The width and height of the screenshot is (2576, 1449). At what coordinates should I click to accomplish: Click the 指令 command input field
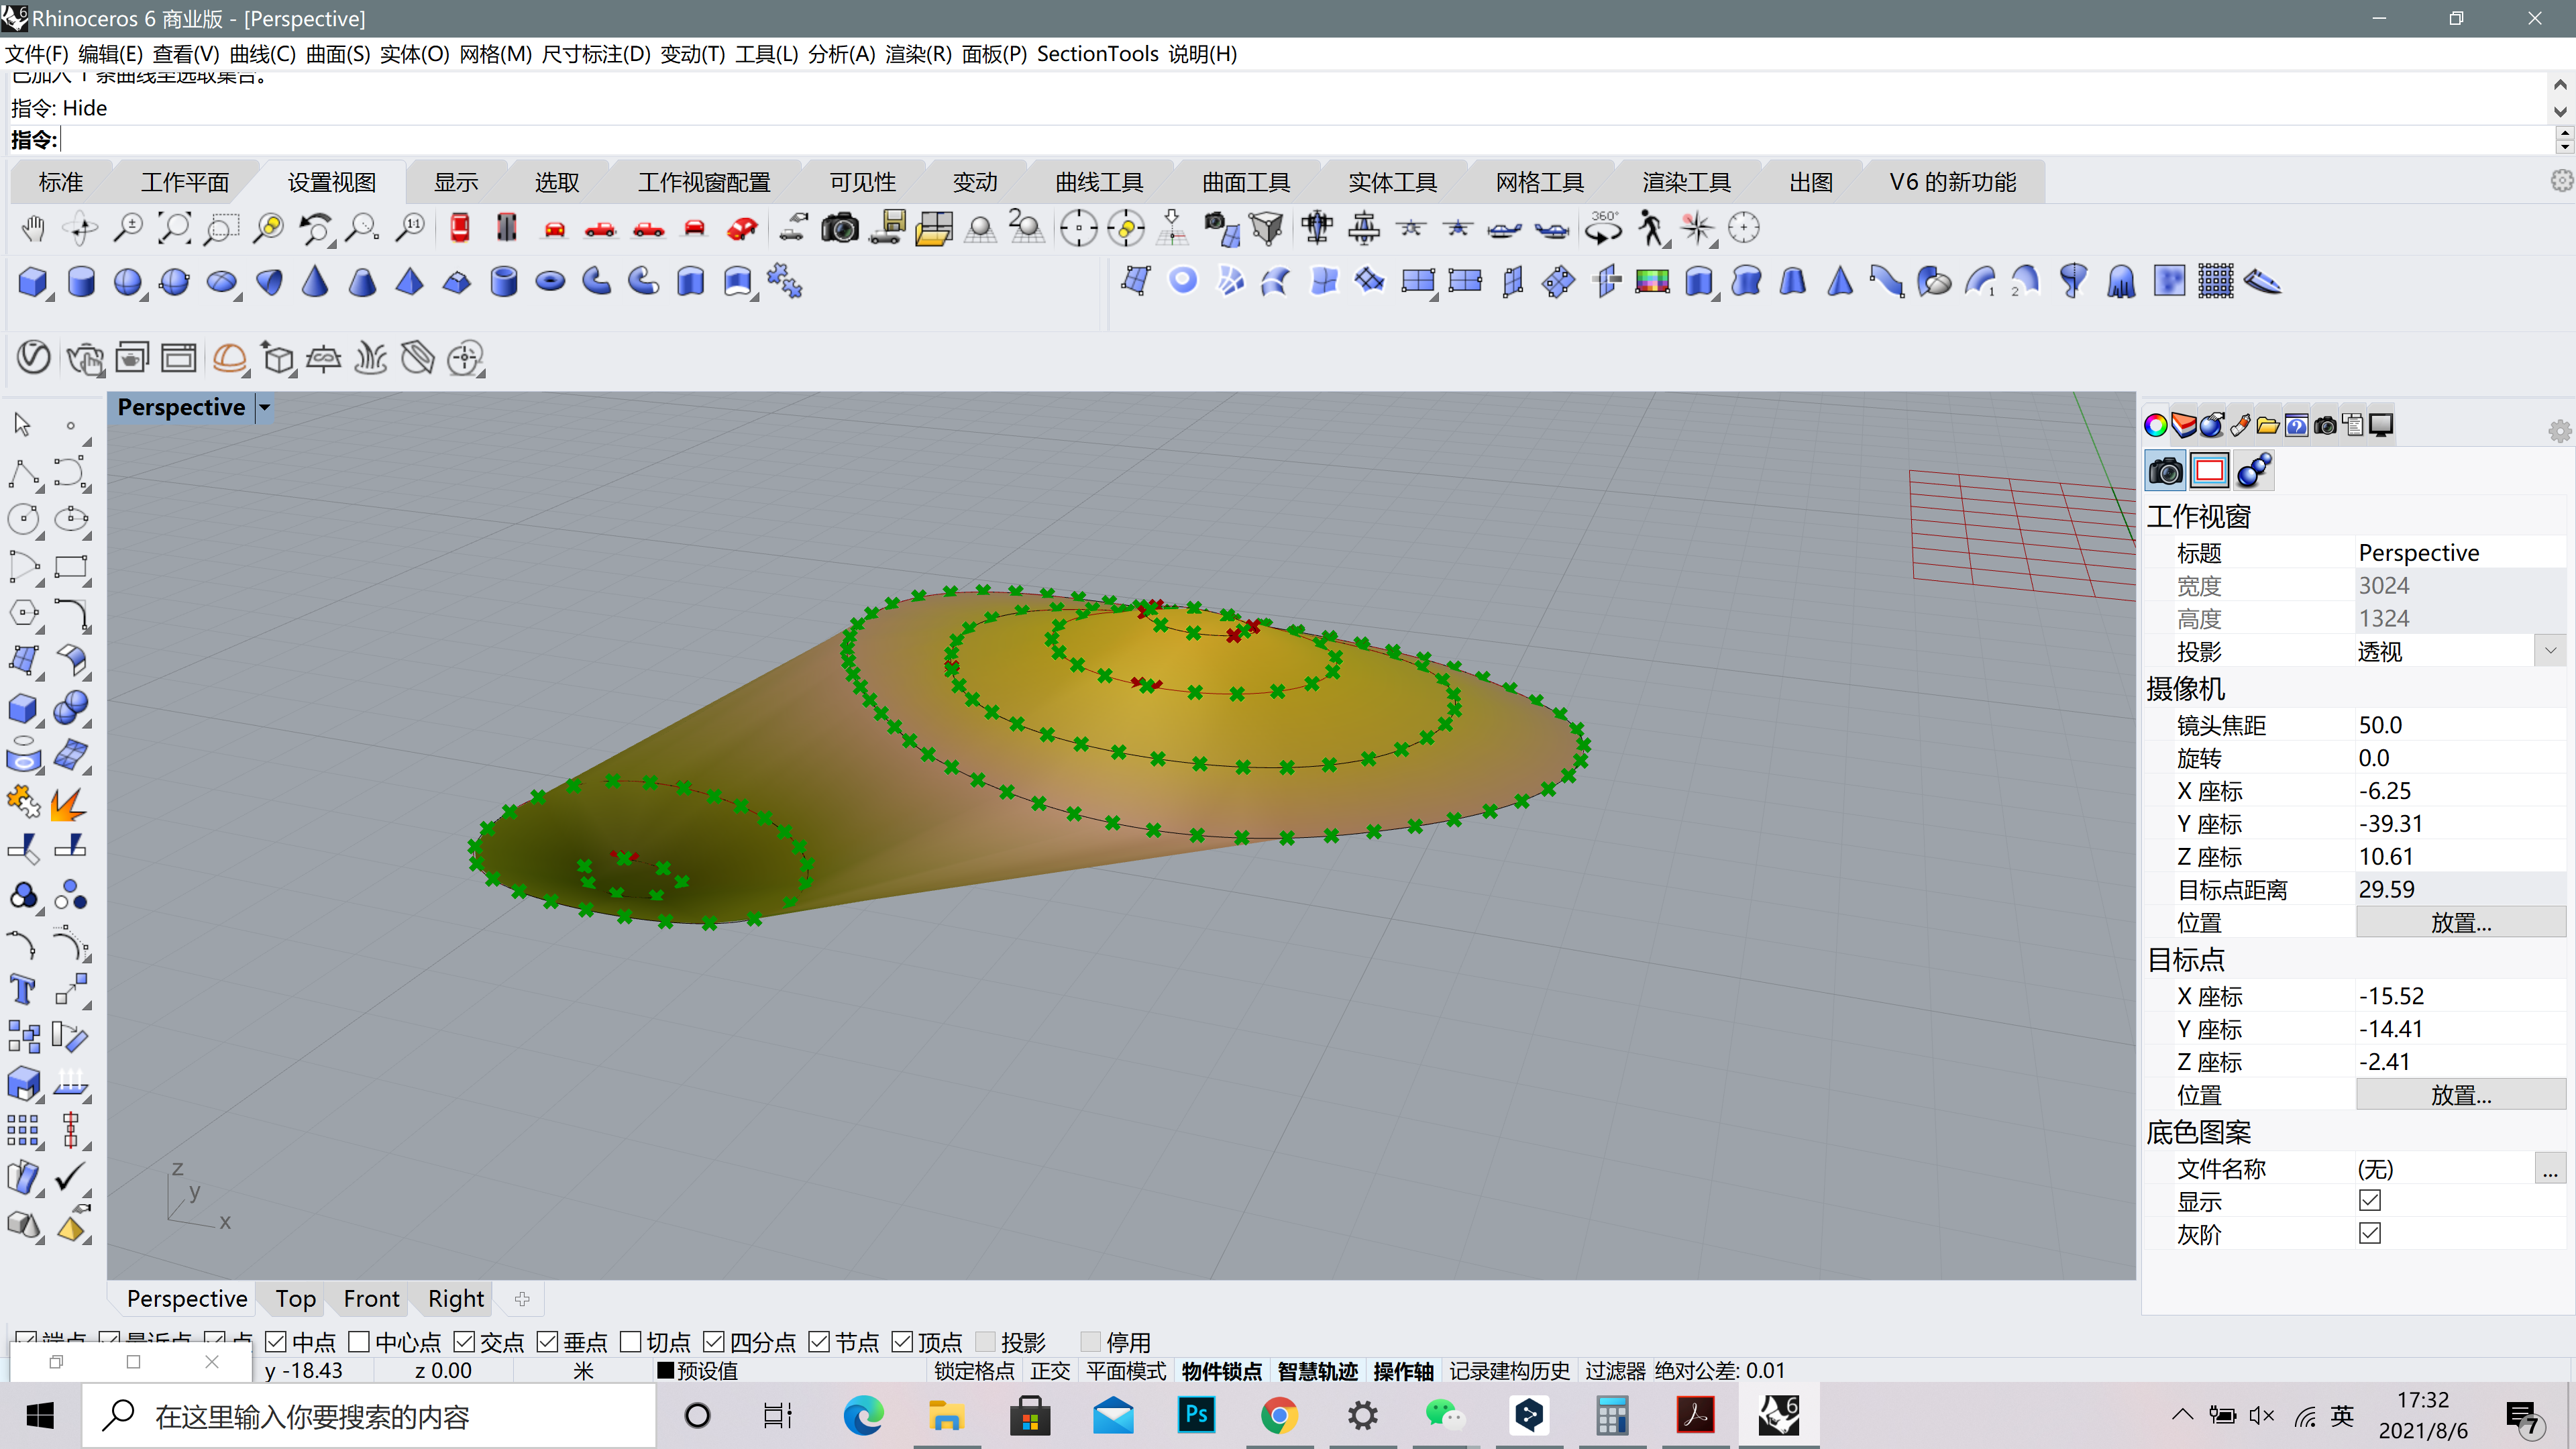[1300, 139]
